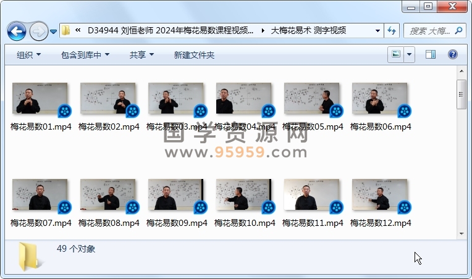Open the help question mark icon

click(452, 55)
